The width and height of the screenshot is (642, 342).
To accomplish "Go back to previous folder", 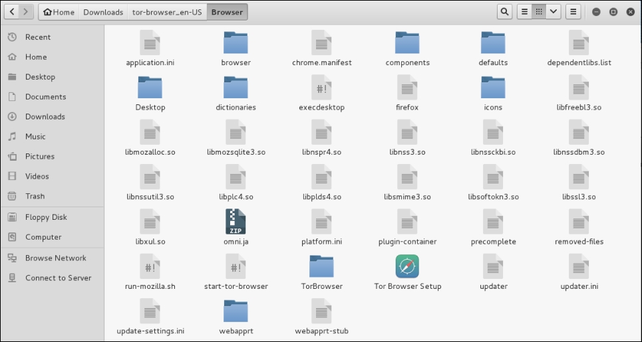I will point(12,12).
